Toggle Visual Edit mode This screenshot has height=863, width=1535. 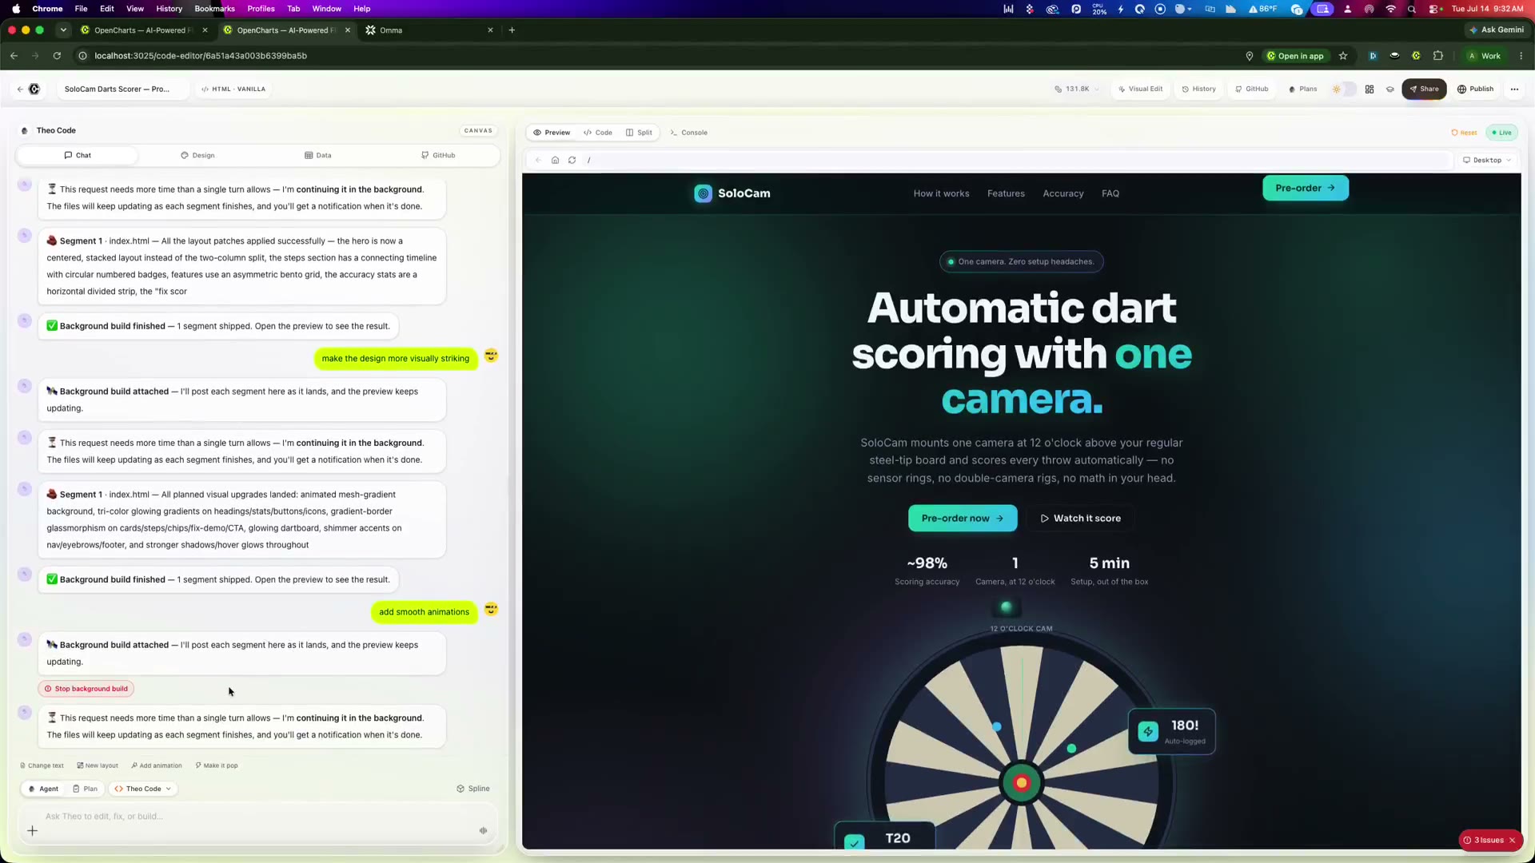tap(1140, 89)
